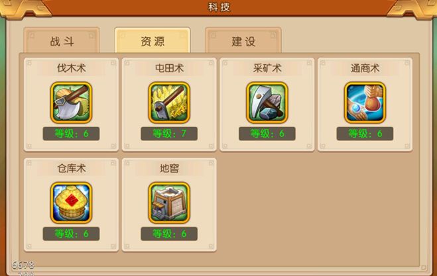The image size is (437, 276).
Task: Select the 通商术 trade icon
Action: [x=365, y=103]
